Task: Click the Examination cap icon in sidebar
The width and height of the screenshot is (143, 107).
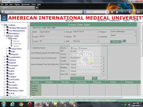Action: 7,57
